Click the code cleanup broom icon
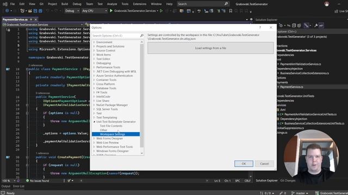 coord(69,180)
